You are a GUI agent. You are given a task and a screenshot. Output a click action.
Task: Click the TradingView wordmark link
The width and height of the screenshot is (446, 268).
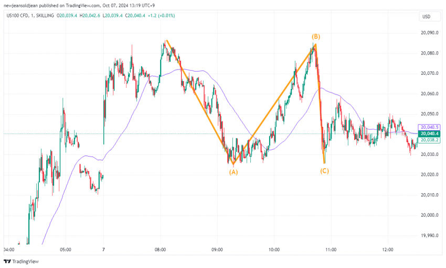pyautogui.click(x=25, y=262)
